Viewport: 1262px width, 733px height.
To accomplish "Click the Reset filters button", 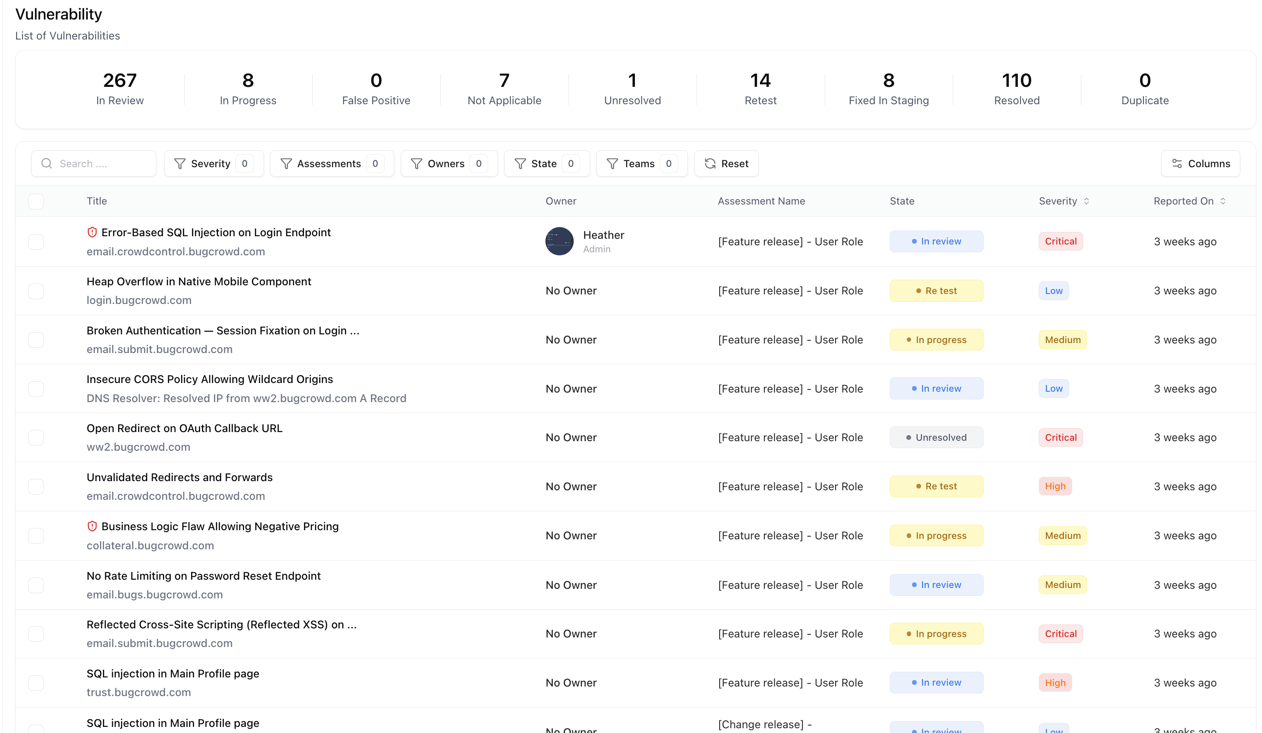I will [x=726, y=163].
